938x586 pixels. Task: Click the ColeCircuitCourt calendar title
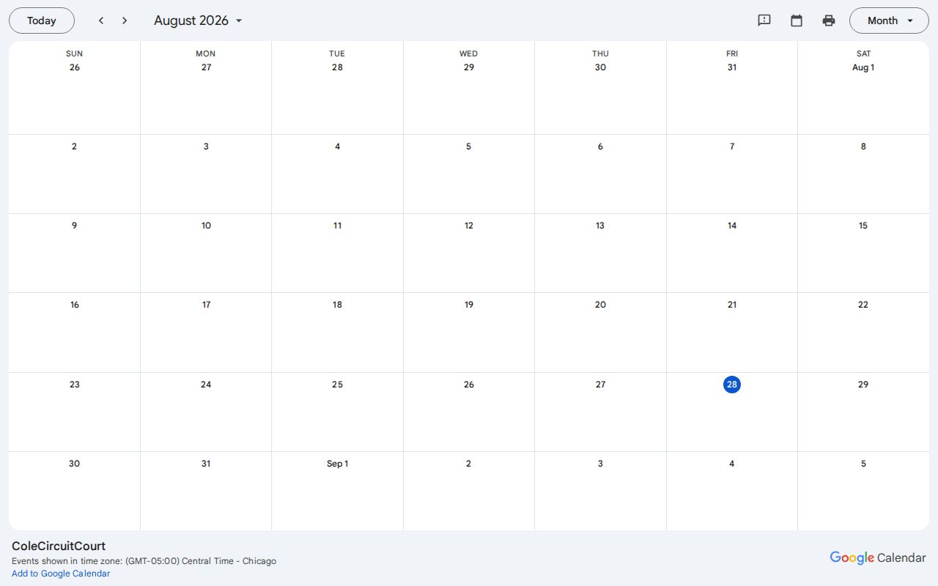[x=59, y=546]
